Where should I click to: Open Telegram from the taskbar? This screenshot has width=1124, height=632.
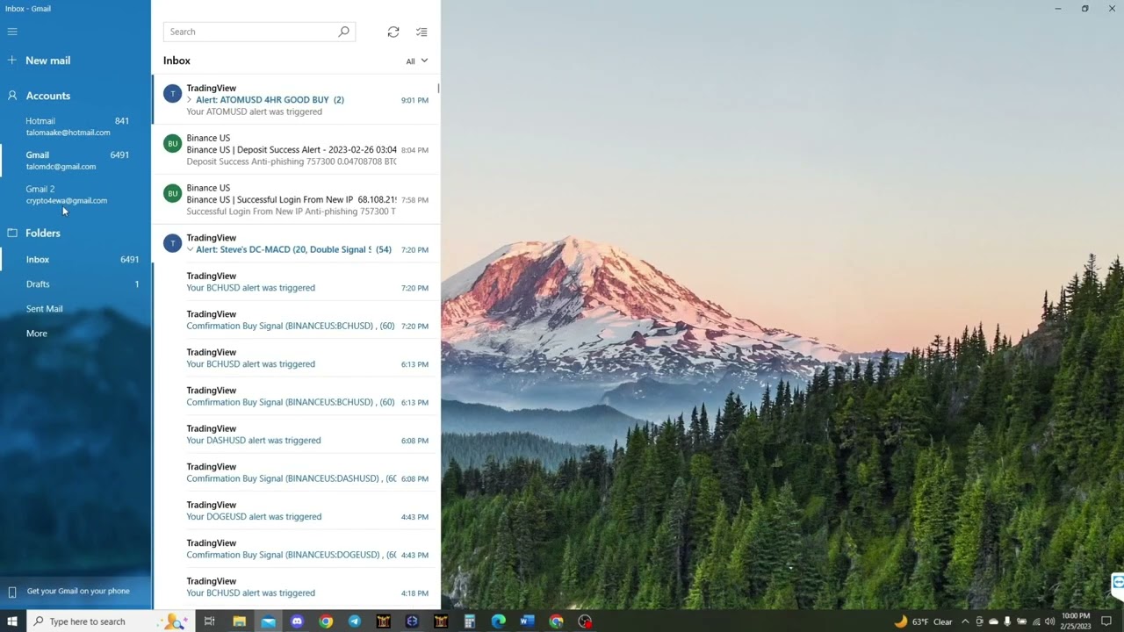click(x=355, y=621)
